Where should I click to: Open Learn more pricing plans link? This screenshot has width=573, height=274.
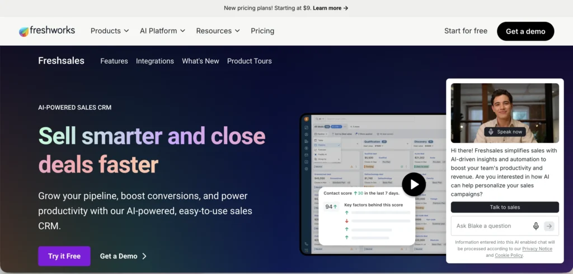tap(330, 8)
